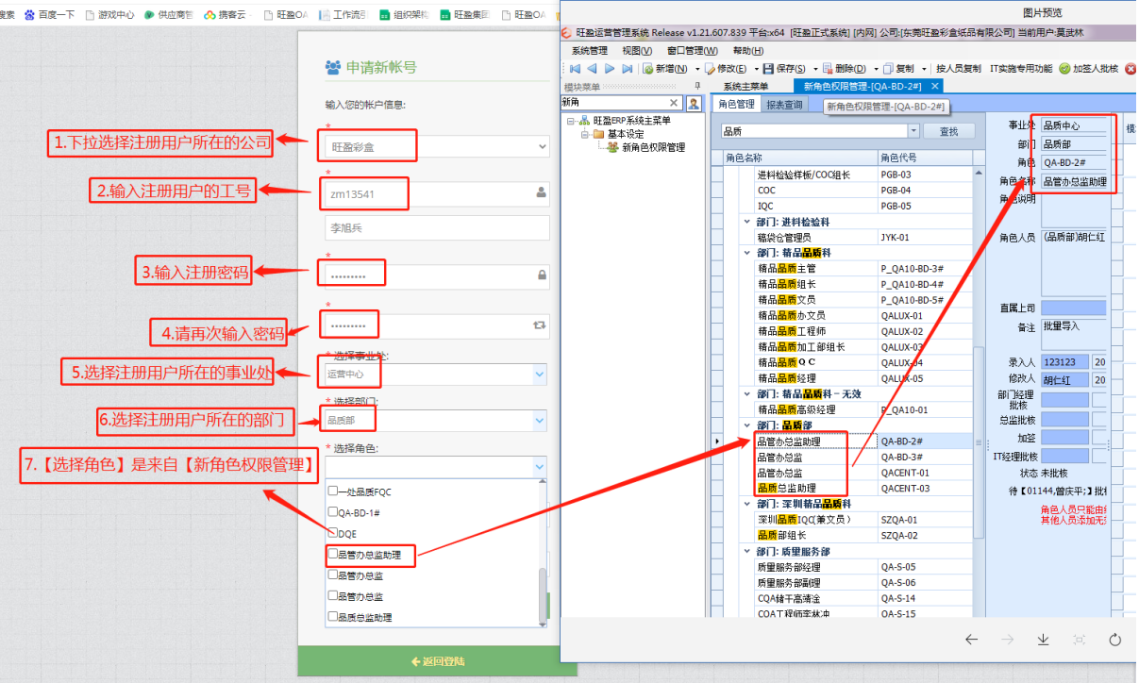The image size is (1139, 683).
Task: Click 角色名称 column header
Action: tap(800, 158)
